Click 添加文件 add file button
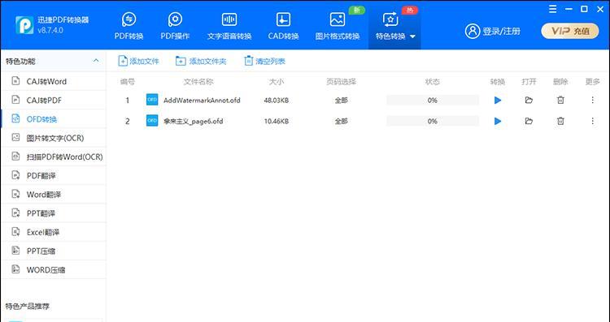 click(138, 62)
